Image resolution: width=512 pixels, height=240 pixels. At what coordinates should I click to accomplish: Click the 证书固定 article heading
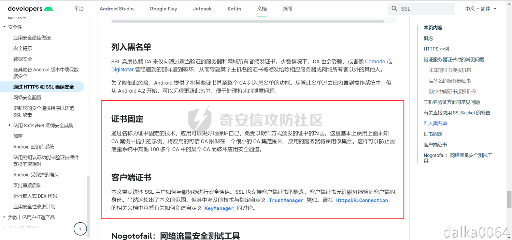pyautogui.click(x=127, y=119)
